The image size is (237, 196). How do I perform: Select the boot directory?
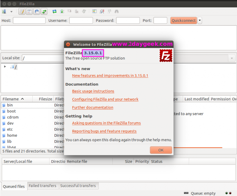11,111
